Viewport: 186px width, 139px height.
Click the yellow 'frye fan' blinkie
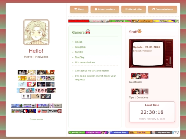click(139, 132)
